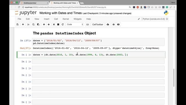Click inside code cell In [37]
This screenshot has width=186, height=105.
click(x=98, y=42)
